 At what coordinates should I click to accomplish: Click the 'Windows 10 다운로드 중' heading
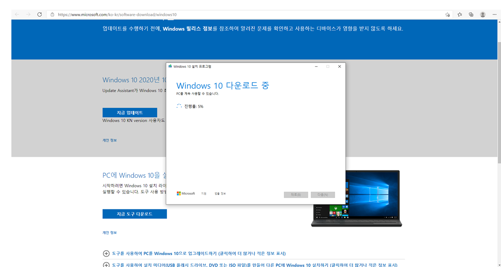pyautogui.click(x=223, y=86)
